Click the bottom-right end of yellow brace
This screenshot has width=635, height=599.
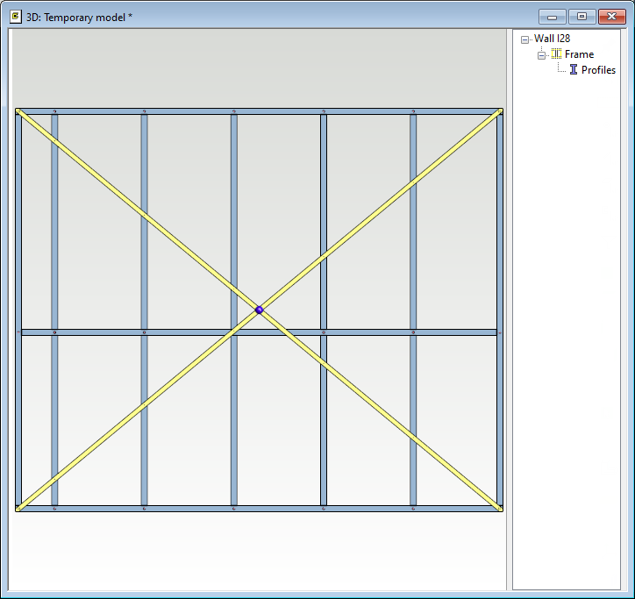pos(497,505)
